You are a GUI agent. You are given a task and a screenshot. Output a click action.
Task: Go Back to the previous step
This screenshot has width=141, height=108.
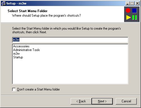point(81,101)
